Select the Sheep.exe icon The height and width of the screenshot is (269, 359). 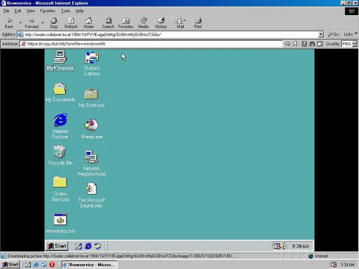pyautogui.click(x=92, y=129)
